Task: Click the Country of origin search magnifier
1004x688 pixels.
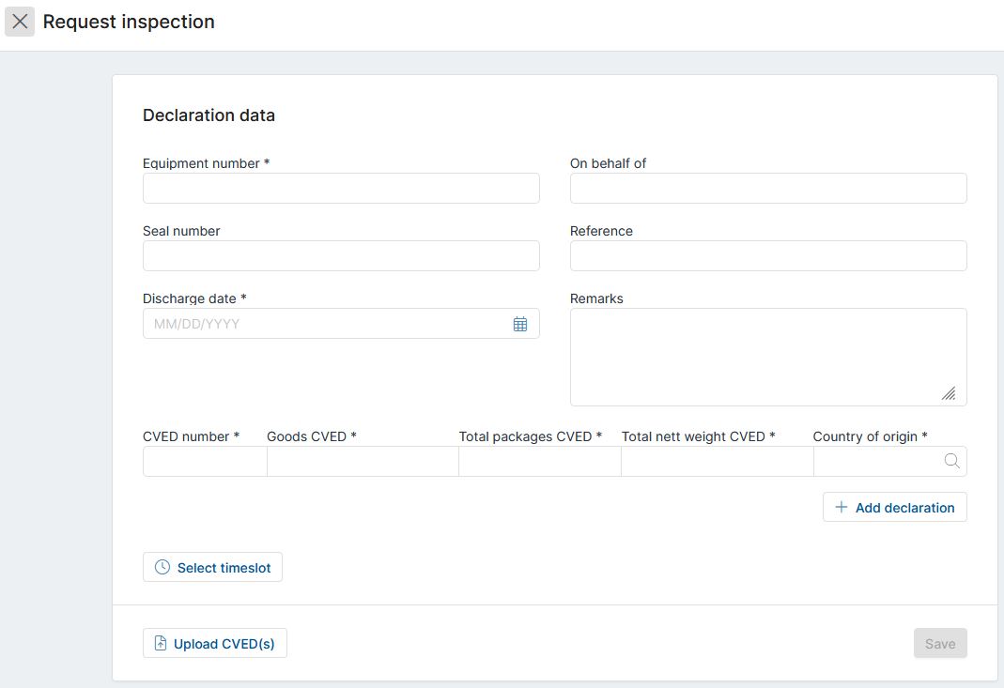Action: point(951,461)
